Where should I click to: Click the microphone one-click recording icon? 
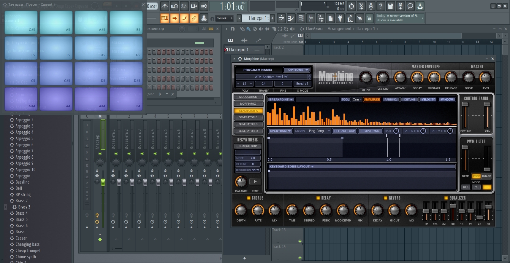371,6
